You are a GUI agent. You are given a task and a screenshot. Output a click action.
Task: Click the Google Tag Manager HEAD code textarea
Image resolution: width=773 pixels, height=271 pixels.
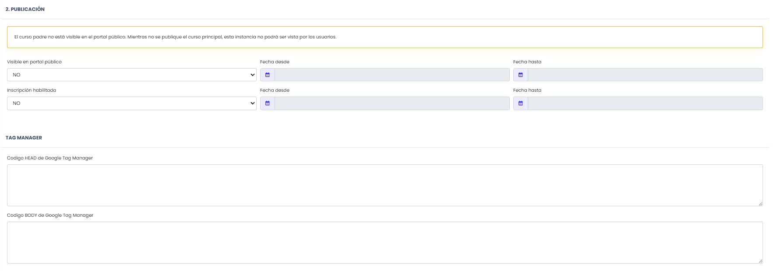click(385, 185)
